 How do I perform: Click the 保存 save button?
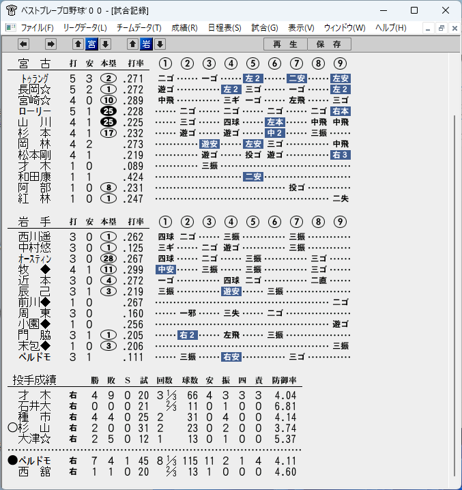coord(329,44)
